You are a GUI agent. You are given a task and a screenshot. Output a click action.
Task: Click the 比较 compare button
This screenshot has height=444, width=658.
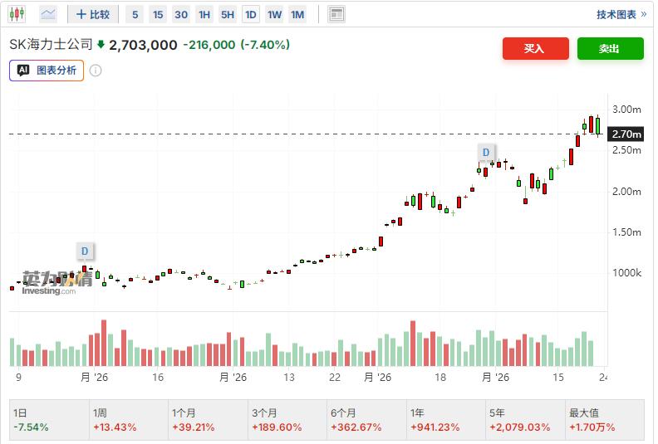tap(93, 15)
